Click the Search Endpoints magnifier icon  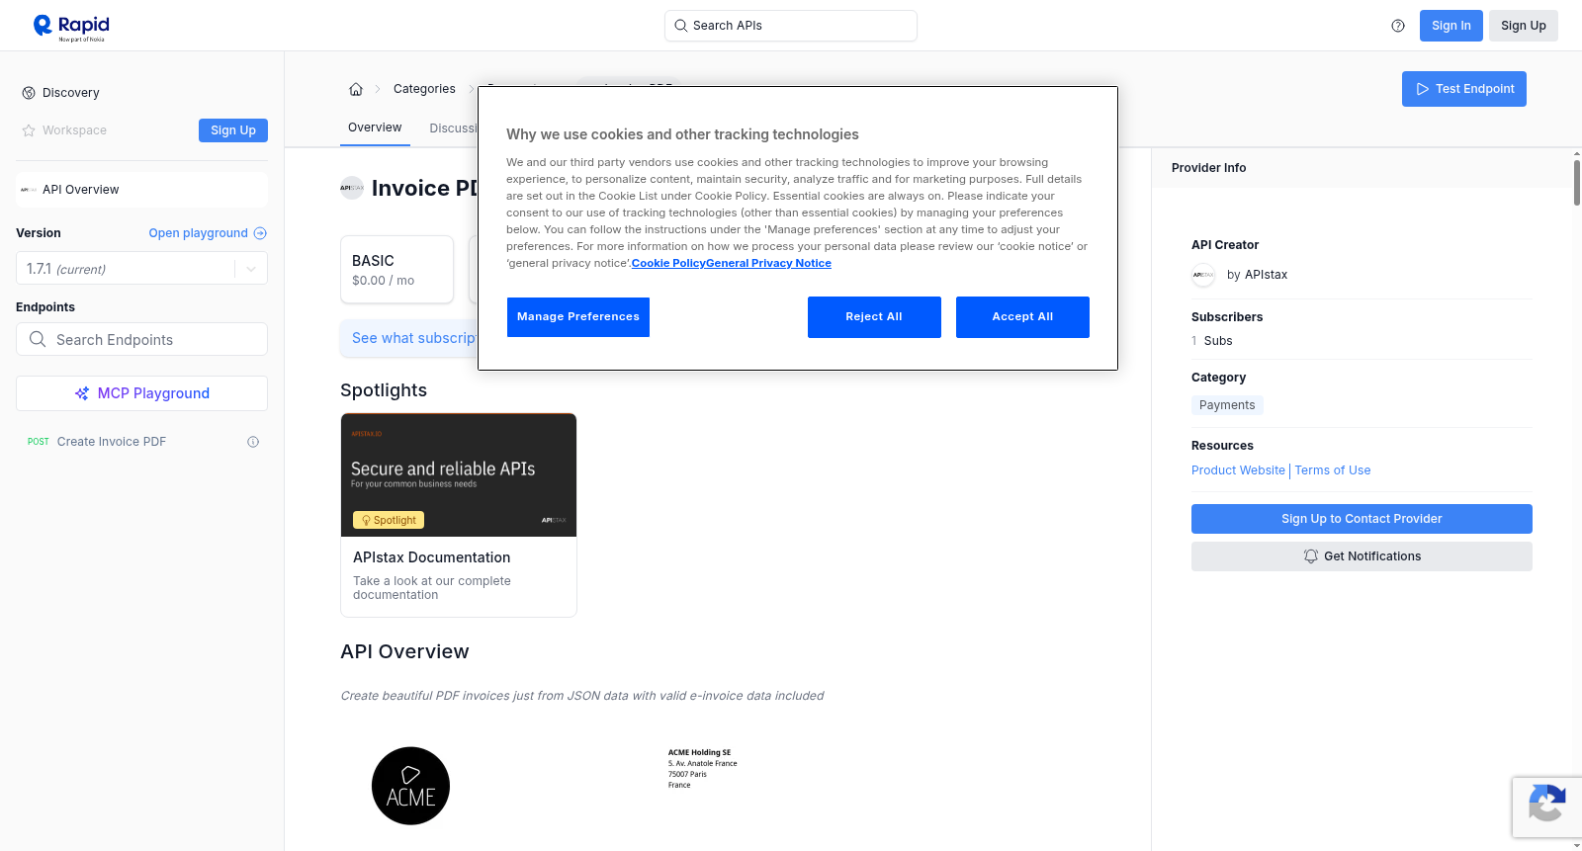click(x=38, y=339)
